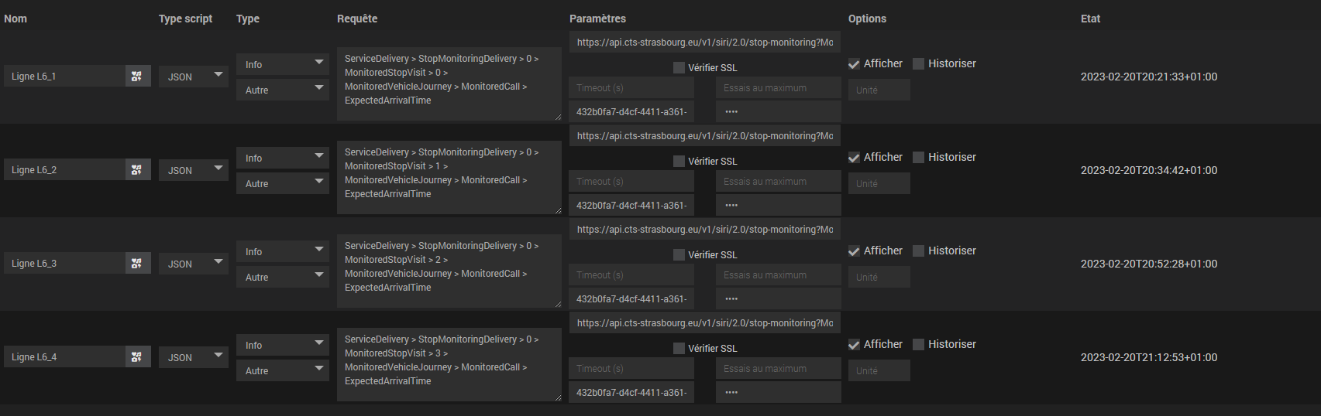Click the Ligne L6_1 name field
Viewport: 1321px width, 416px height.
click(x=65, y=76)
